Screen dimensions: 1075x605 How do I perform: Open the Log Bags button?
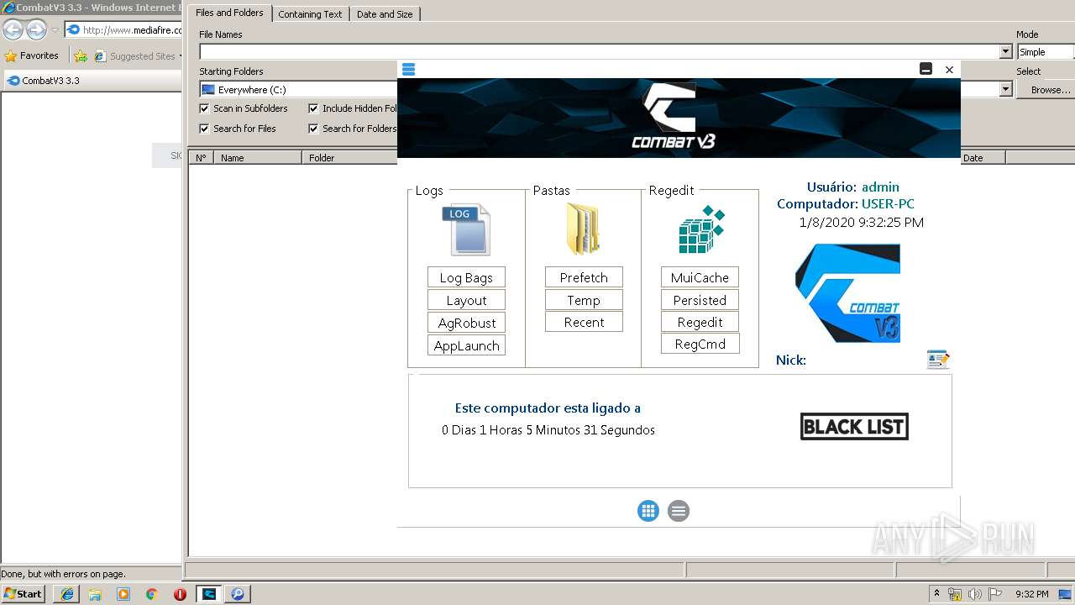click(x=466, y=278)
